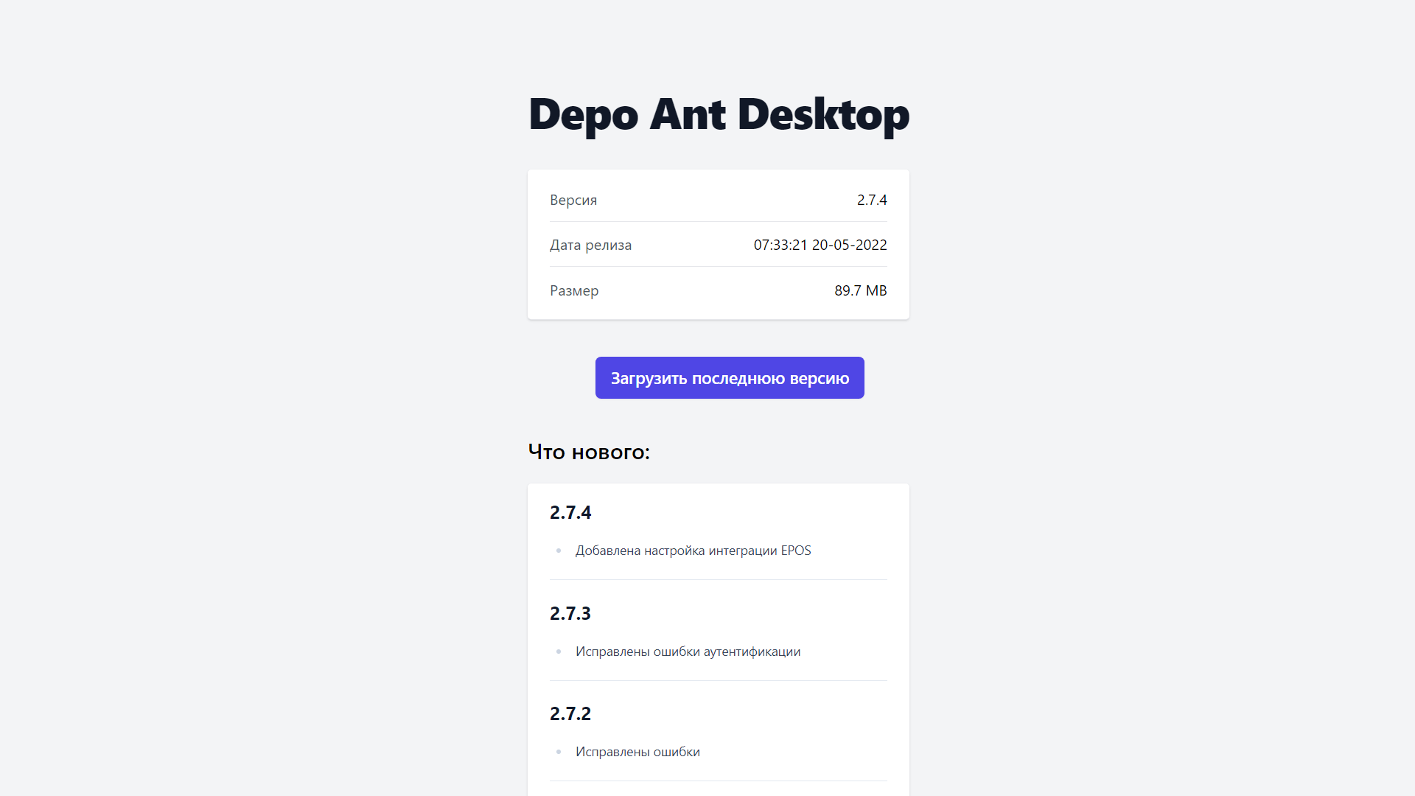Click the release date 07:33:21 20-05-2022
The width and height of the screenshot is (1415, 796).
point(820,245)
